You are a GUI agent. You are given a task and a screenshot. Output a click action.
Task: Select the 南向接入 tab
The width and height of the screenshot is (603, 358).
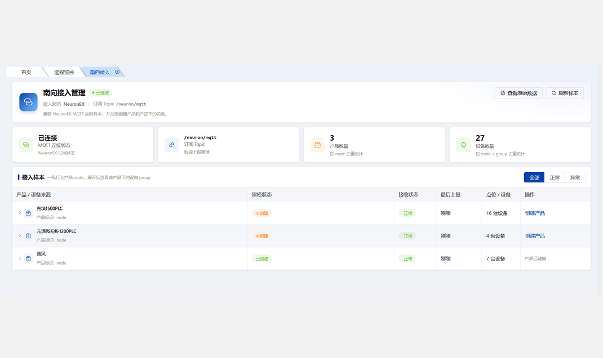[x=100, y=72]
